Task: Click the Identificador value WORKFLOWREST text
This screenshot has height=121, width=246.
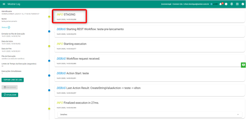Action: [21, 14]
